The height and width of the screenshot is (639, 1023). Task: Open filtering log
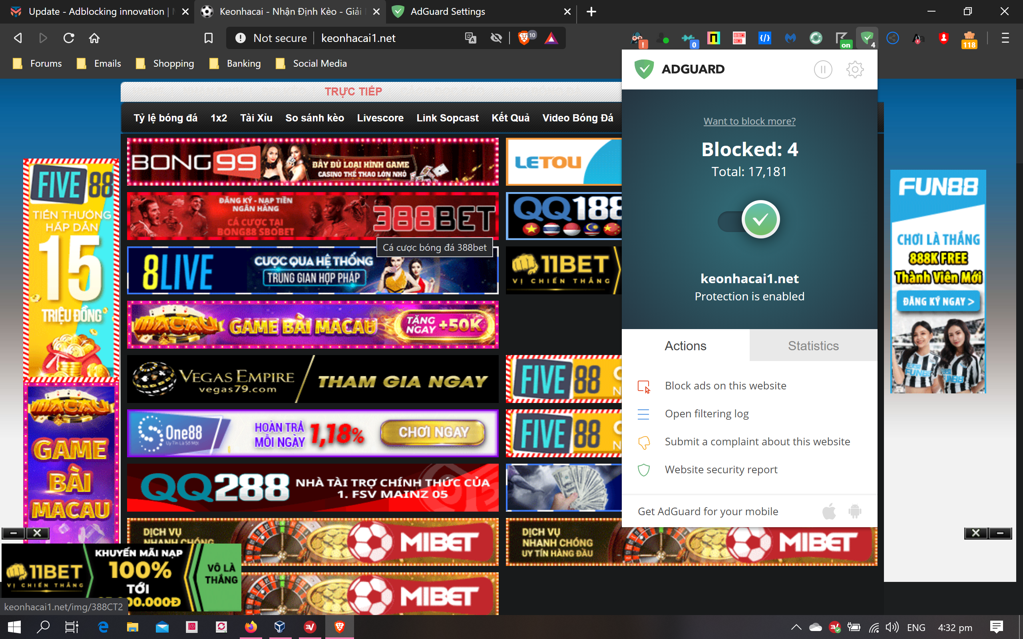707,413
